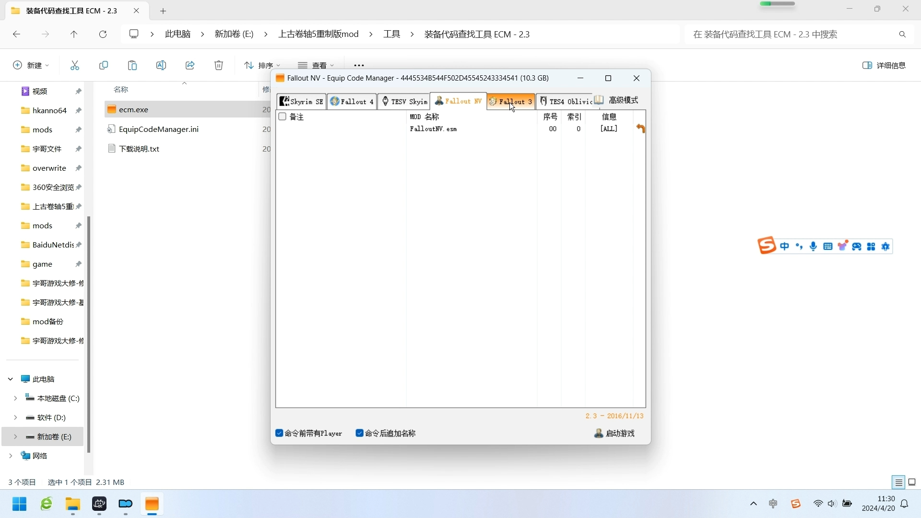
Task: Expand 本地磁盘 (C:) tree node
Action: click(x=15, y=398)
